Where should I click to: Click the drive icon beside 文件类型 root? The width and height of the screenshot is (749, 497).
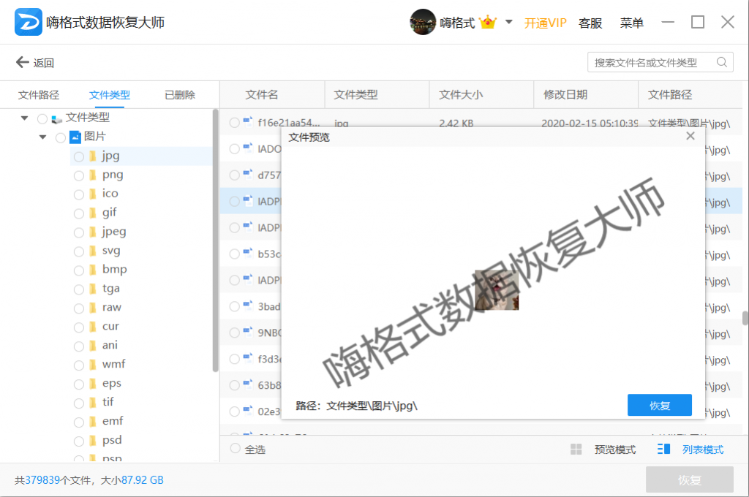[57, 119]
